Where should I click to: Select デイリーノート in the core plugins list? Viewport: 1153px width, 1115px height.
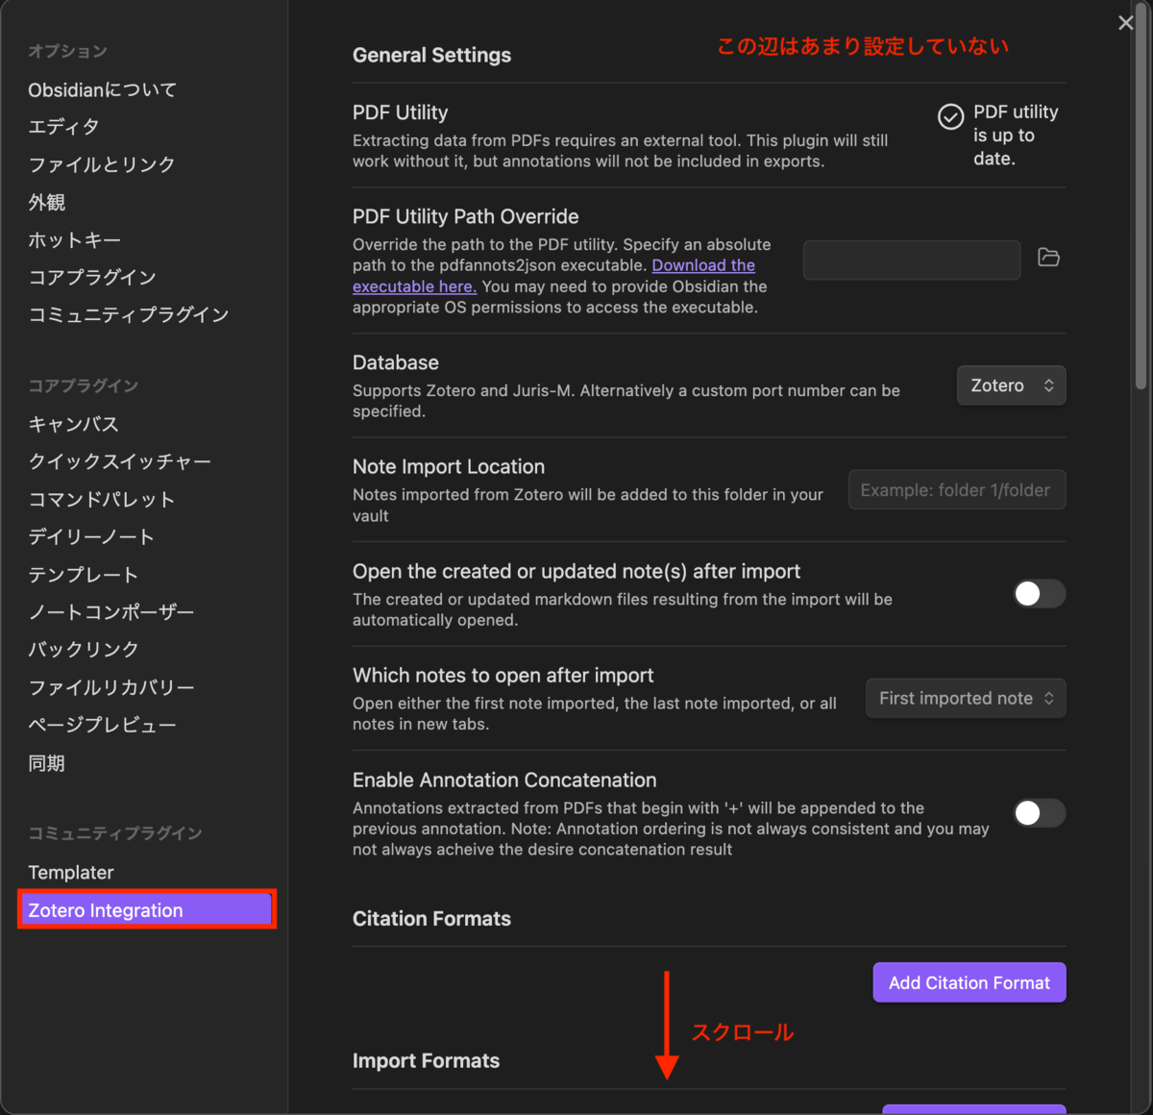tap(91, 536)
